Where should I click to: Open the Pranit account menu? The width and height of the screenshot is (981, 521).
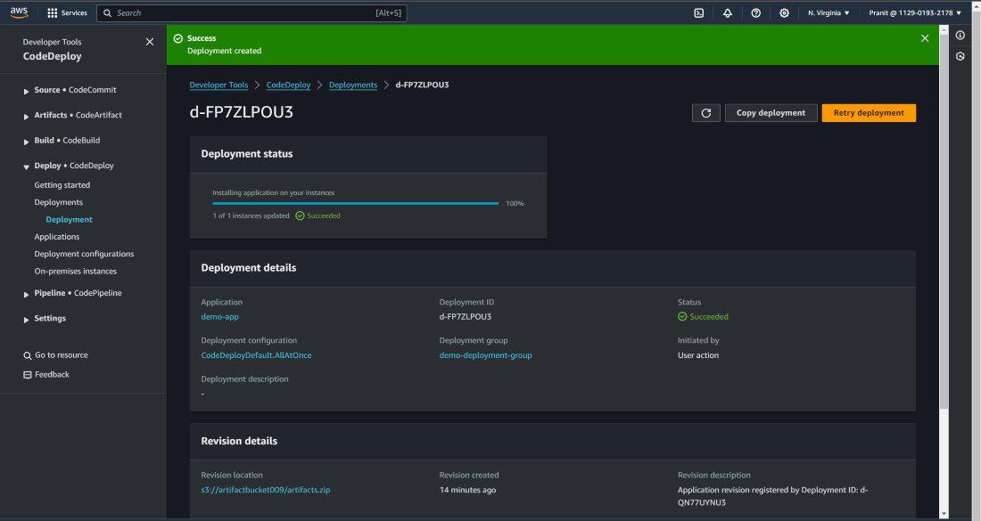pyautogui.click(x=915, y=13)
